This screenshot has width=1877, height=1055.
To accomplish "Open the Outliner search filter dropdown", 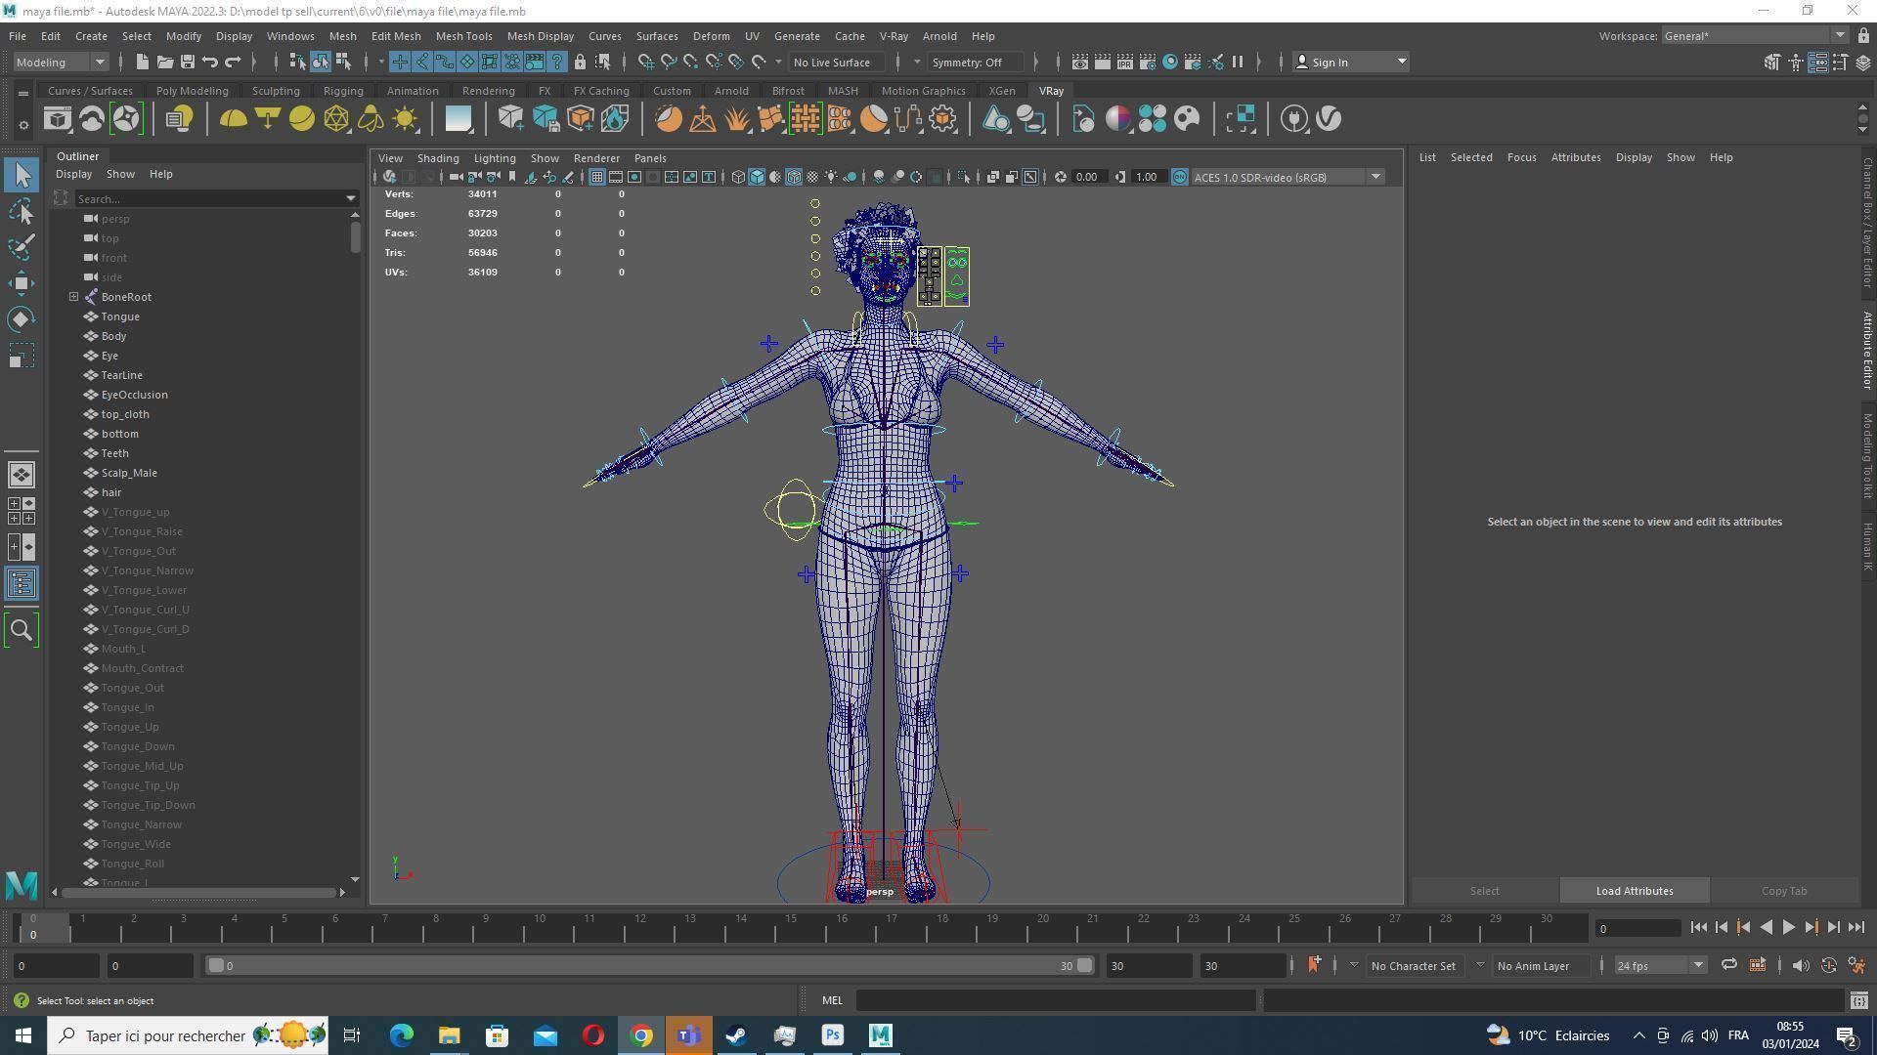I will pyautogui.click(x=351, y=199).
